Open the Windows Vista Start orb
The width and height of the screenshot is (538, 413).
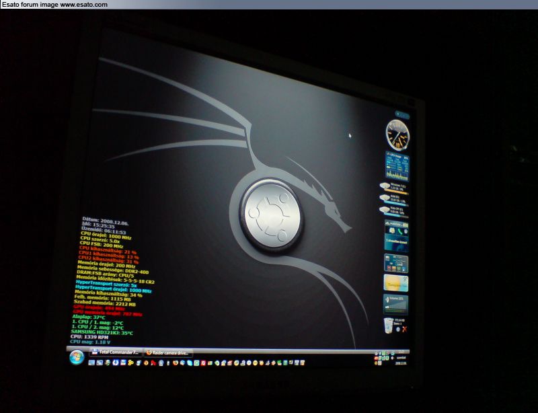pos(77,357)
